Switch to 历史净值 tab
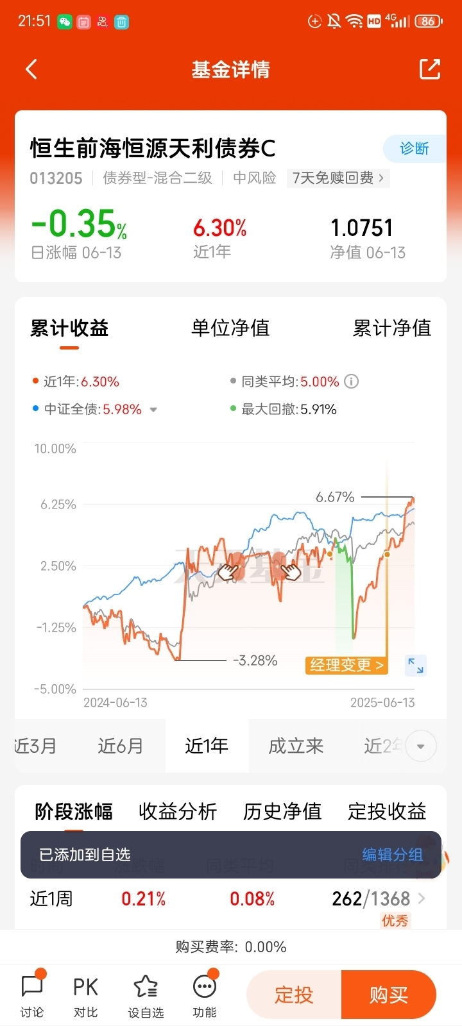462x1026 pixels. click(282, 811)
